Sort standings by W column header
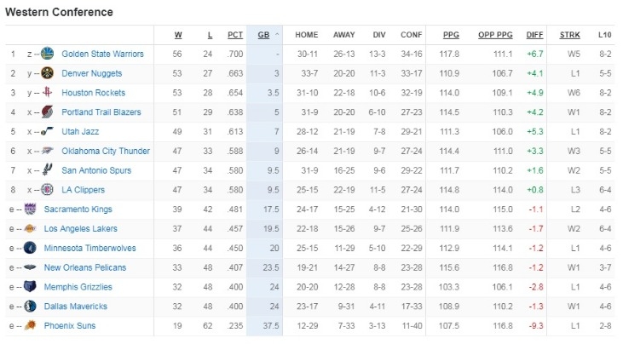The height and width of the screenshot is (344, 623). click(x=178, y=35)
